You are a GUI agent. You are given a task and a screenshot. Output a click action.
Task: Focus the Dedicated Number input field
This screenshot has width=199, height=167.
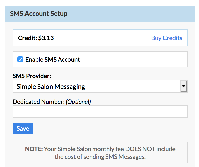coord(100,112)
